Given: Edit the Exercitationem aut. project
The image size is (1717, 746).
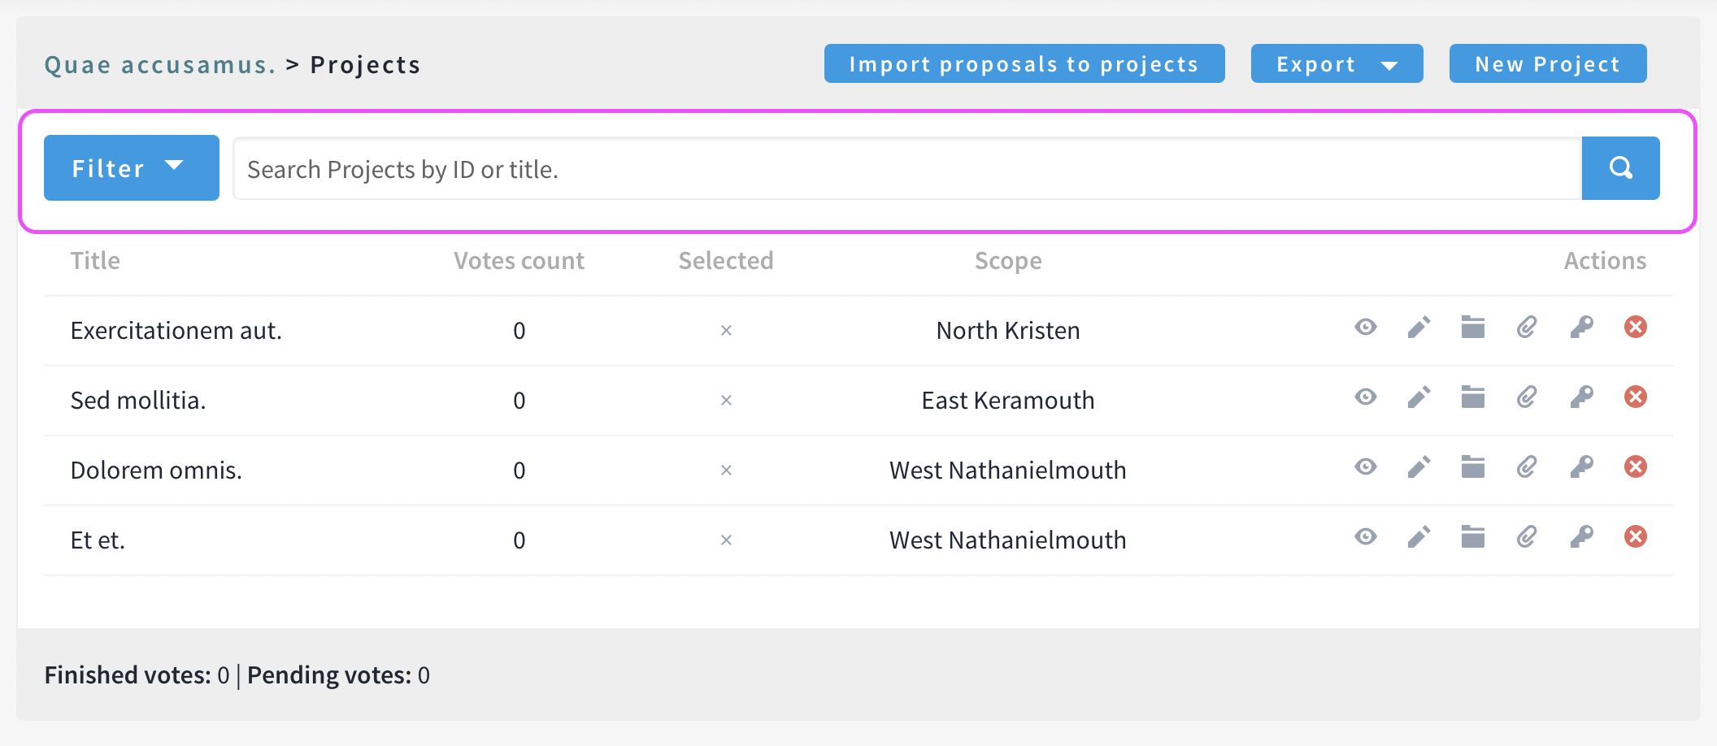Looking at the screenshot, I should pos(1419,327).
